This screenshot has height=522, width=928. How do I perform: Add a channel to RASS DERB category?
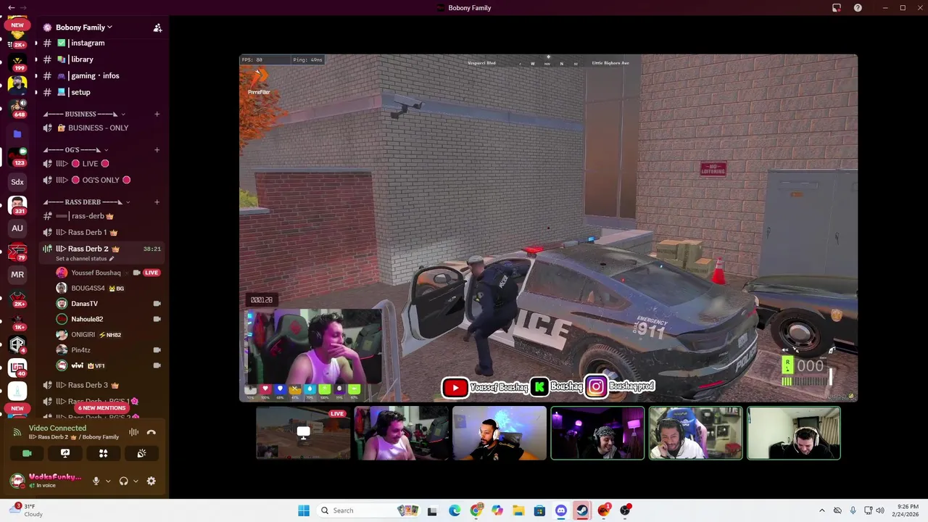pos(157,202)
